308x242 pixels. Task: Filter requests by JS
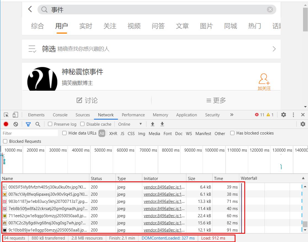(122, 134)
